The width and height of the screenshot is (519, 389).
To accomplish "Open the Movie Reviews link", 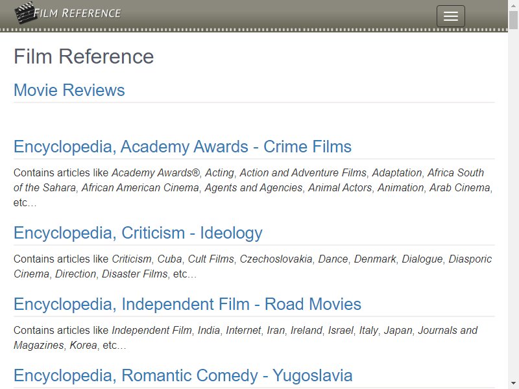I will pyautogui.click(x=69, y=90).
